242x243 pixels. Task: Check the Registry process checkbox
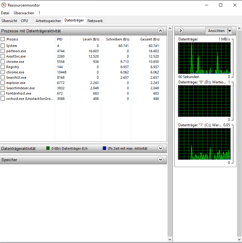click(2, 67)
